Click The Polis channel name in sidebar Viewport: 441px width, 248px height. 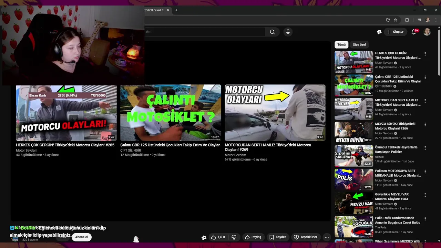pyautogui.click(x=381, y=227)
